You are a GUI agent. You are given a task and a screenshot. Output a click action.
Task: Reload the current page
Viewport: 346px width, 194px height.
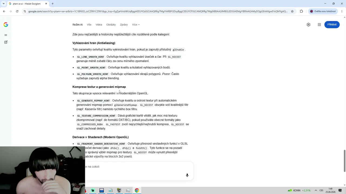[x=17, y=11]
